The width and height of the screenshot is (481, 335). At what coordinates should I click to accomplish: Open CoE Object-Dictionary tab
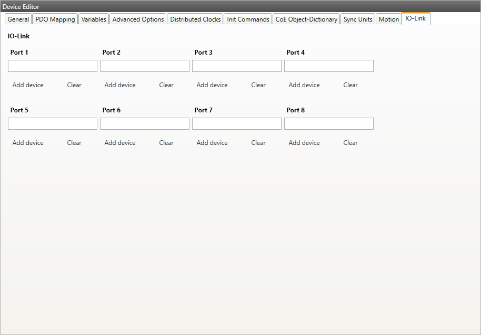(x=306, y=19)
